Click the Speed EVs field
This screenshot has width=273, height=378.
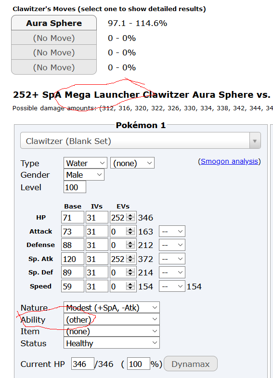point(123,286)
